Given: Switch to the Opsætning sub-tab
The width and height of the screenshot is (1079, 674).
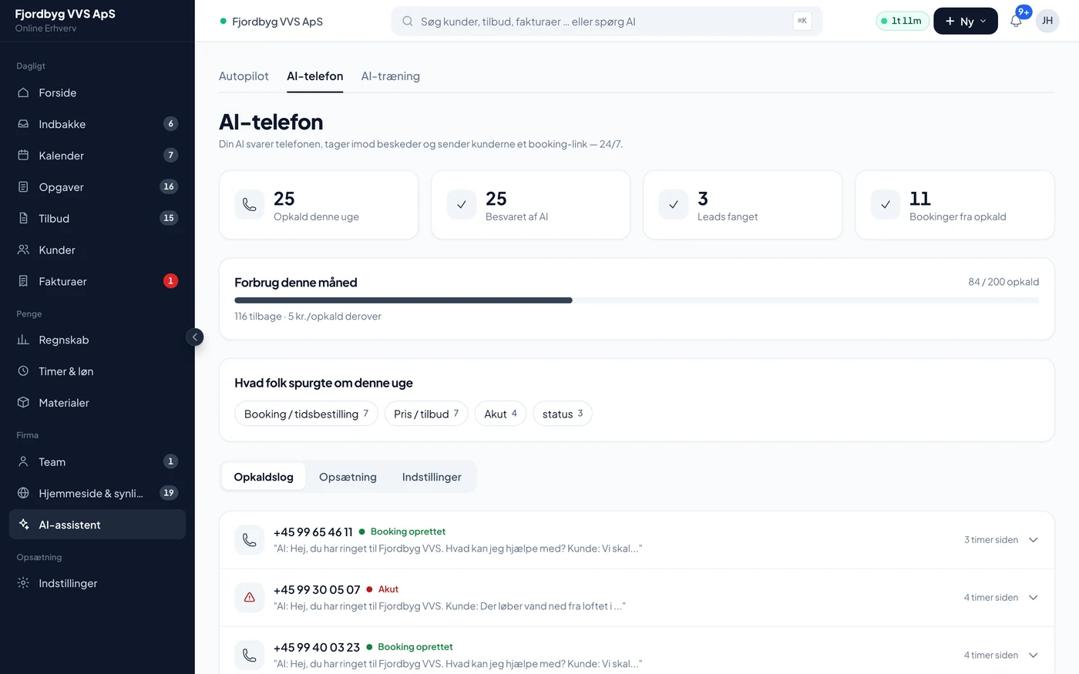Looking at the screenshot, I should [348, 477].
